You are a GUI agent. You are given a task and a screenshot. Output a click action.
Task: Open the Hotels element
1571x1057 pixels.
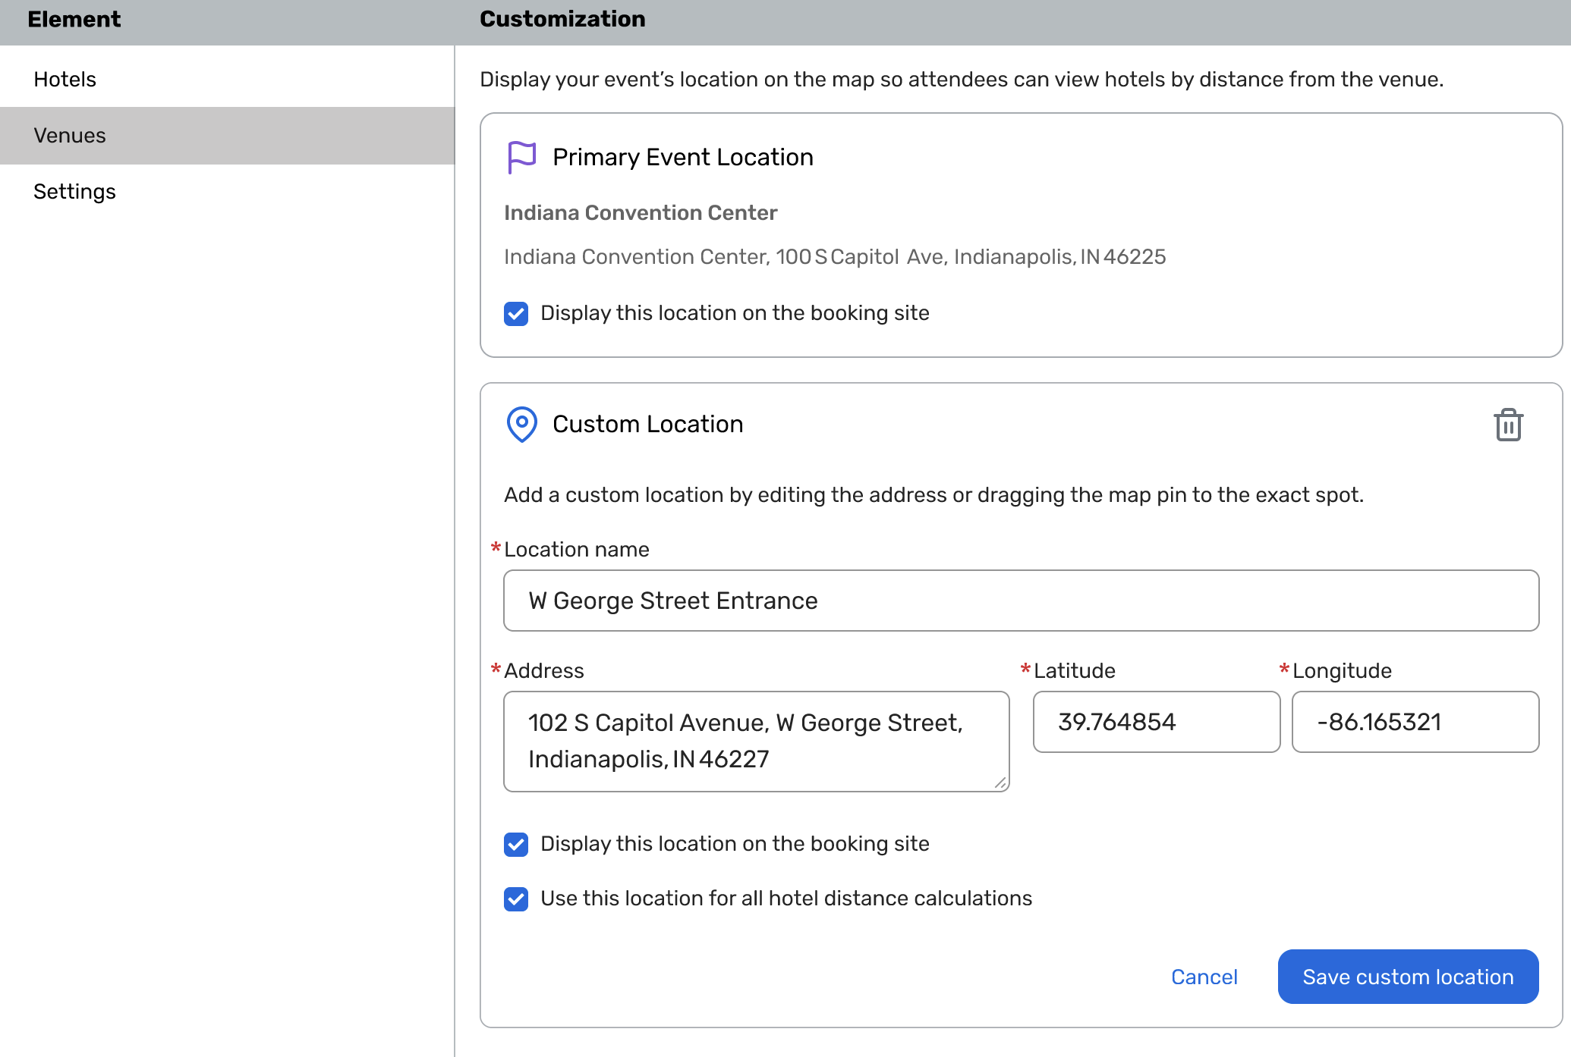[x=65, y=79]
